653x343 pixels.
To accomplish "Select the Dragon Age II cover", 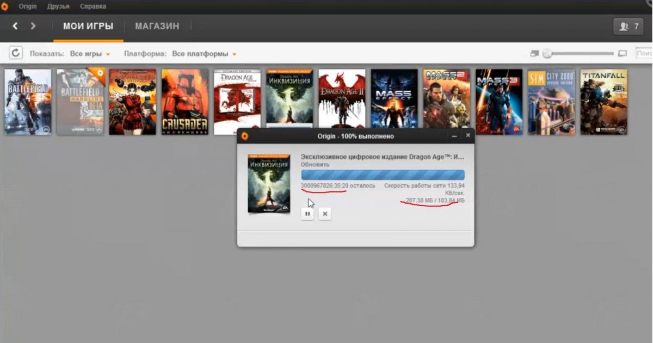I will 342,99.
